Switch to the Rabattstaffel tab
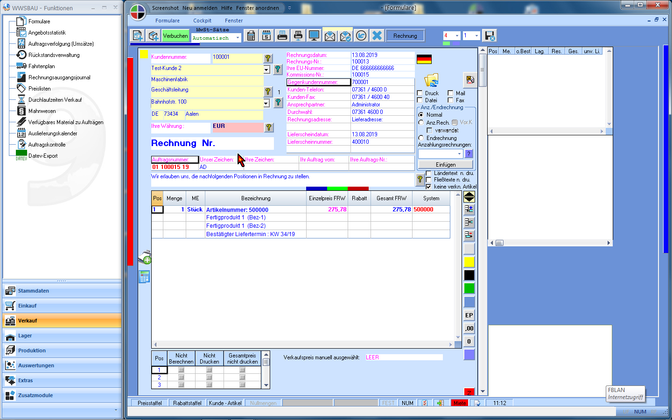The image size is (672, 420). [187, 403]
